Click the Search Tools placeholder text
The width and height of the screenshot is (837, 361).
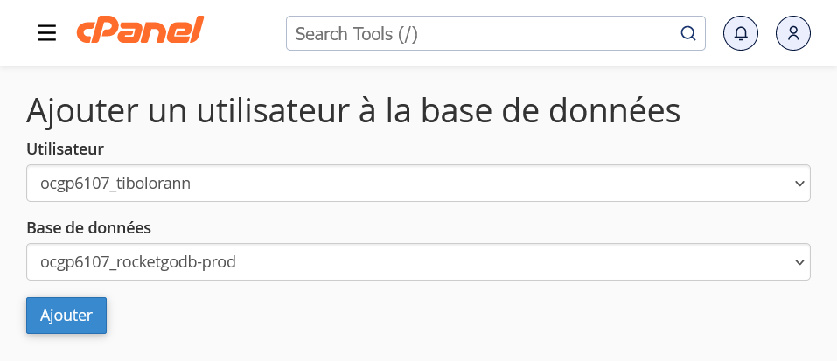coord(357,34)
